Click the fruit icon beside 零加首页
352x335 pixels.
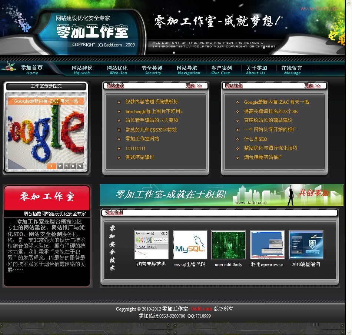pos(9,67)
